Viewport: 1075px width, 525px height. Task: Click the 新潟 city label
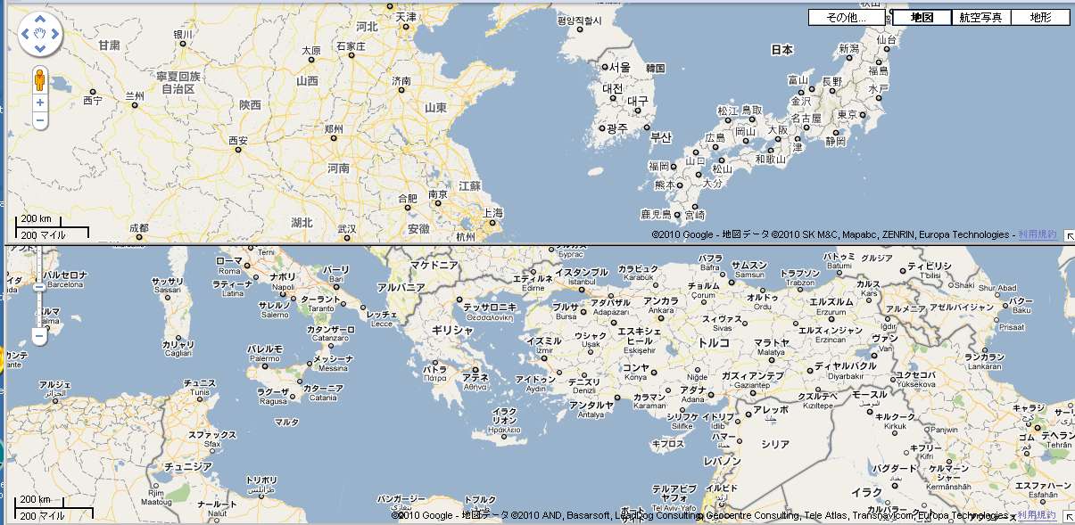[848, 48]
